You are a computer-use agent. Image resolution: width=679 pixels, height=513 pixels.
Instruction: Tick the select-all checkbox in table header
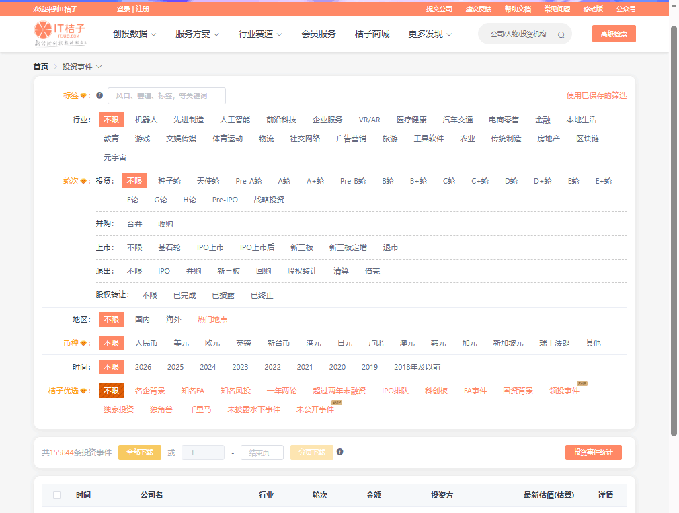[57, 495]
